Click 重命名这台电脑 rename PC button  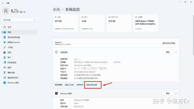[169, 43]
